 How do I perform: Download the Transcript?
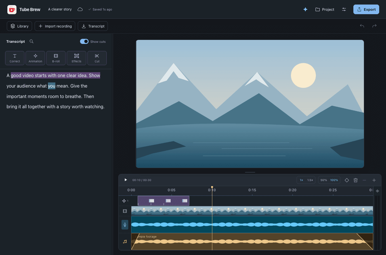coord(93,26)
